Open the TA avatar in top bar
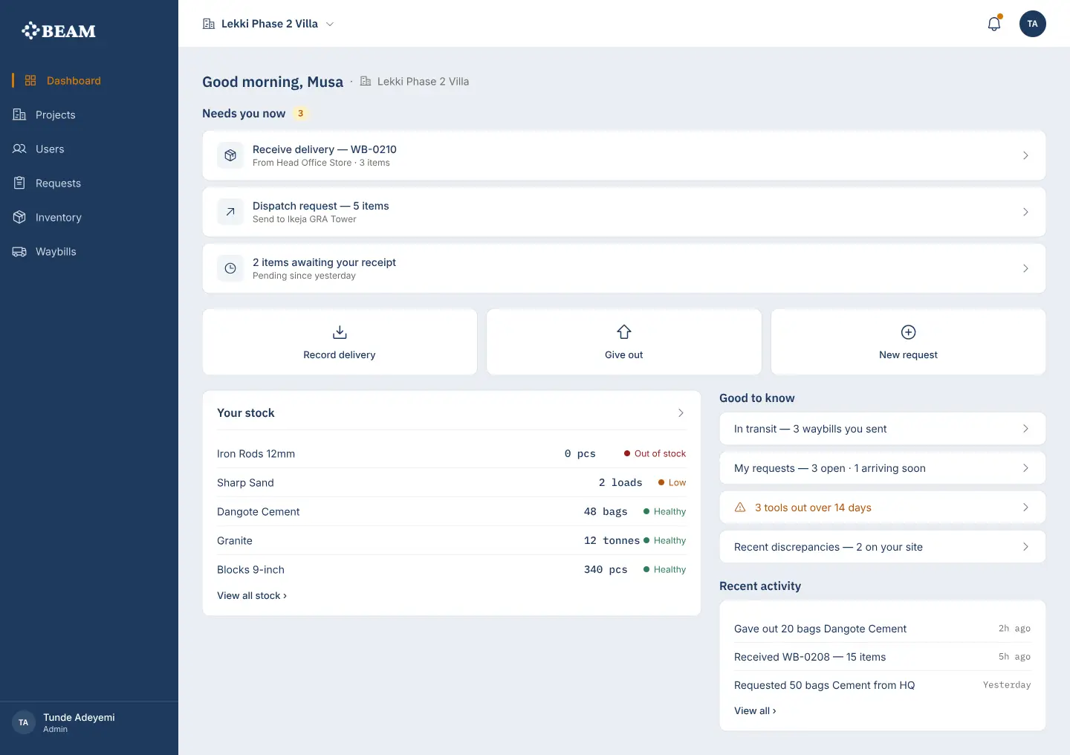This screenshot has height=755, width=1070. (x=1032, y=24)
